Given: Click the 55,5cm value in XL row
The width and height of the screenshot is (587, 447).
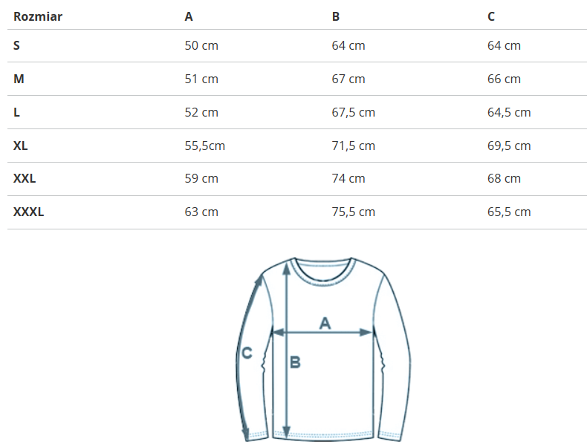Looking at the screenshot, I should click(204, 146).
